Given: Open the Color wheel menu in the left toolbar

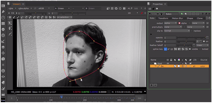Looking at the screenshot, I should 3,29.
